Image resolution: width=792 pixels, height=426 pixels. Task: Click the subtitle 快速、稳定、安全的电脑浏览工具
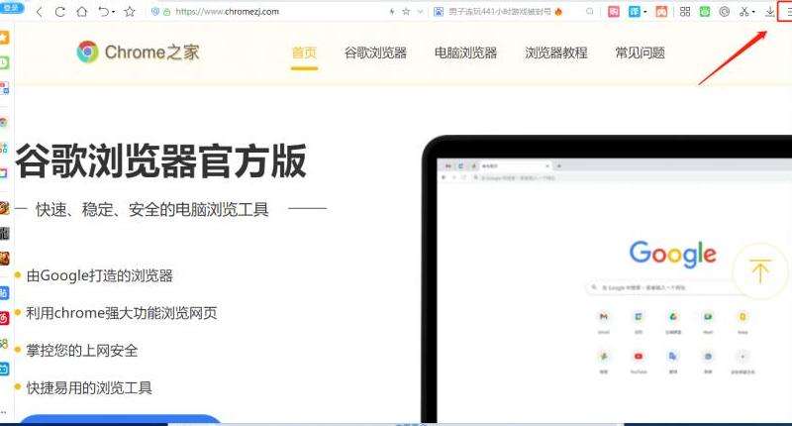pos(152,209)
